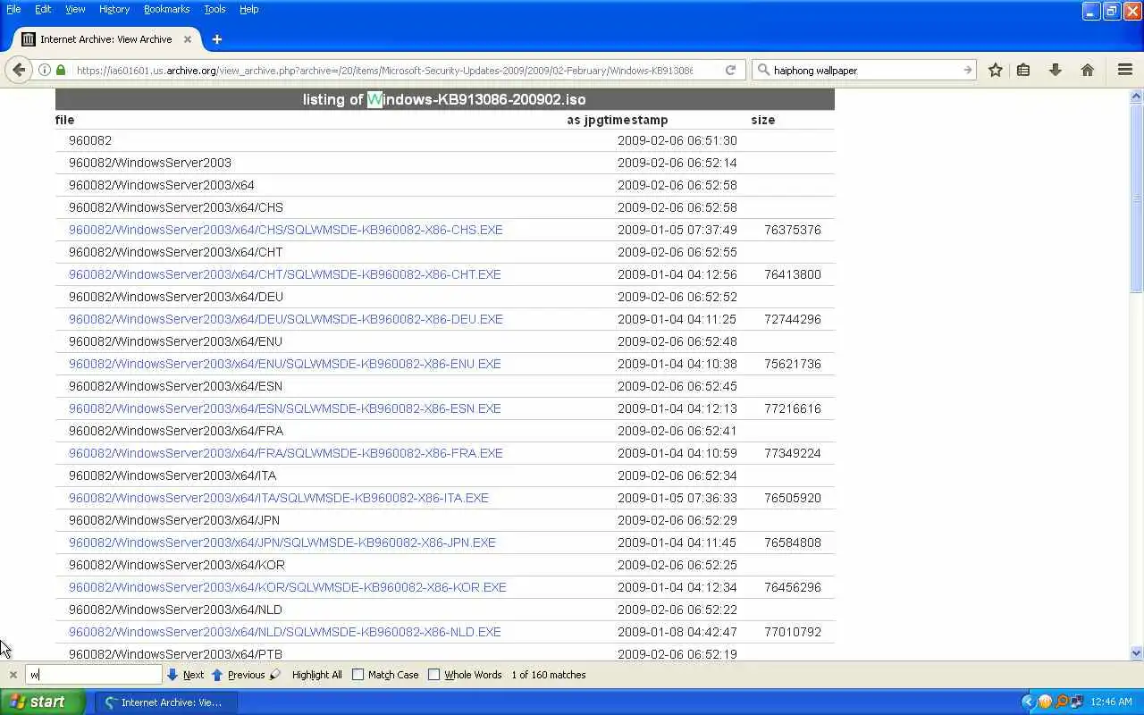
Task: Open the File menu
Action: pyautogui.click(x=13, y=9)
